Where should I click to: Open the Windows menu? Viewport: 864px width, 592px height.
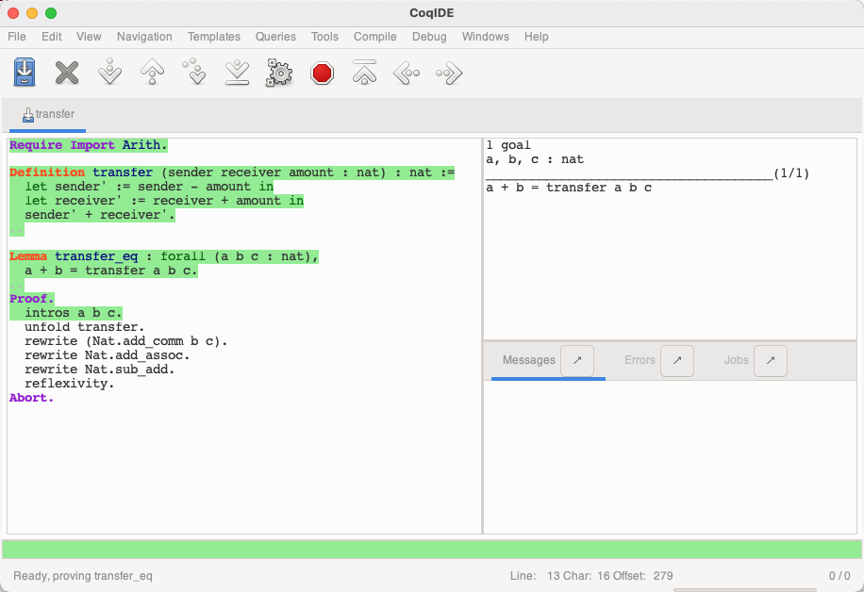(x=486, y=37)
